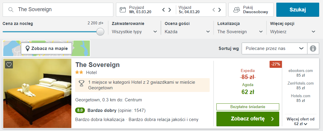Viewport: 323px width, 131px height.
Task: Add The Sovereign to favorites heart
Action: click(x=9, y=65)
